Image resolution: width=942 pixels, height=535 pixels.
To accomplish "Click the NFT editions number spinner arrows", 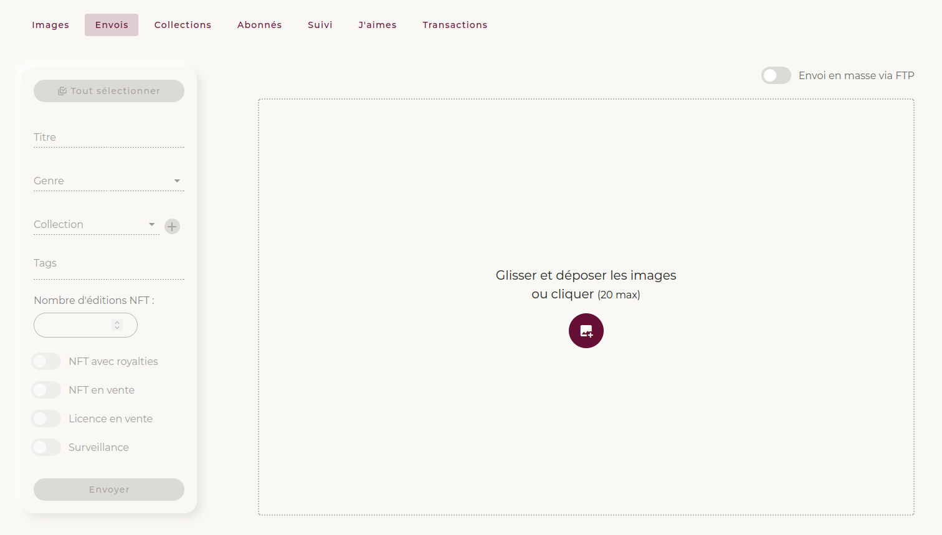I will click(x=117, y=325).
